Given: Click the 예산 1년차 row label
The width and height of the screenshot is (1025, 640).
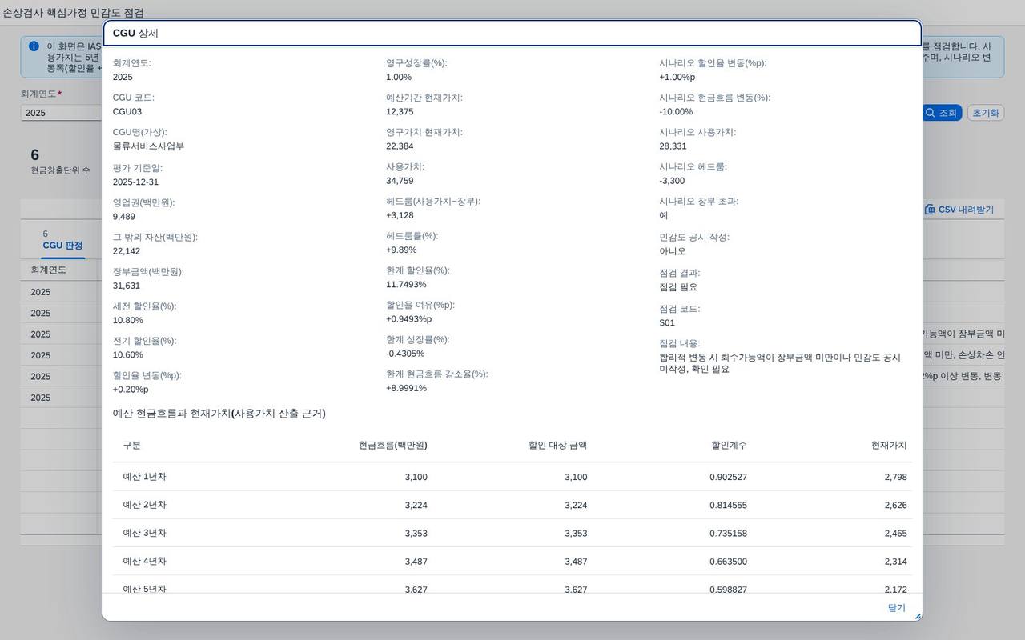Looking at the screenshot, I should (x=144, y=477).
